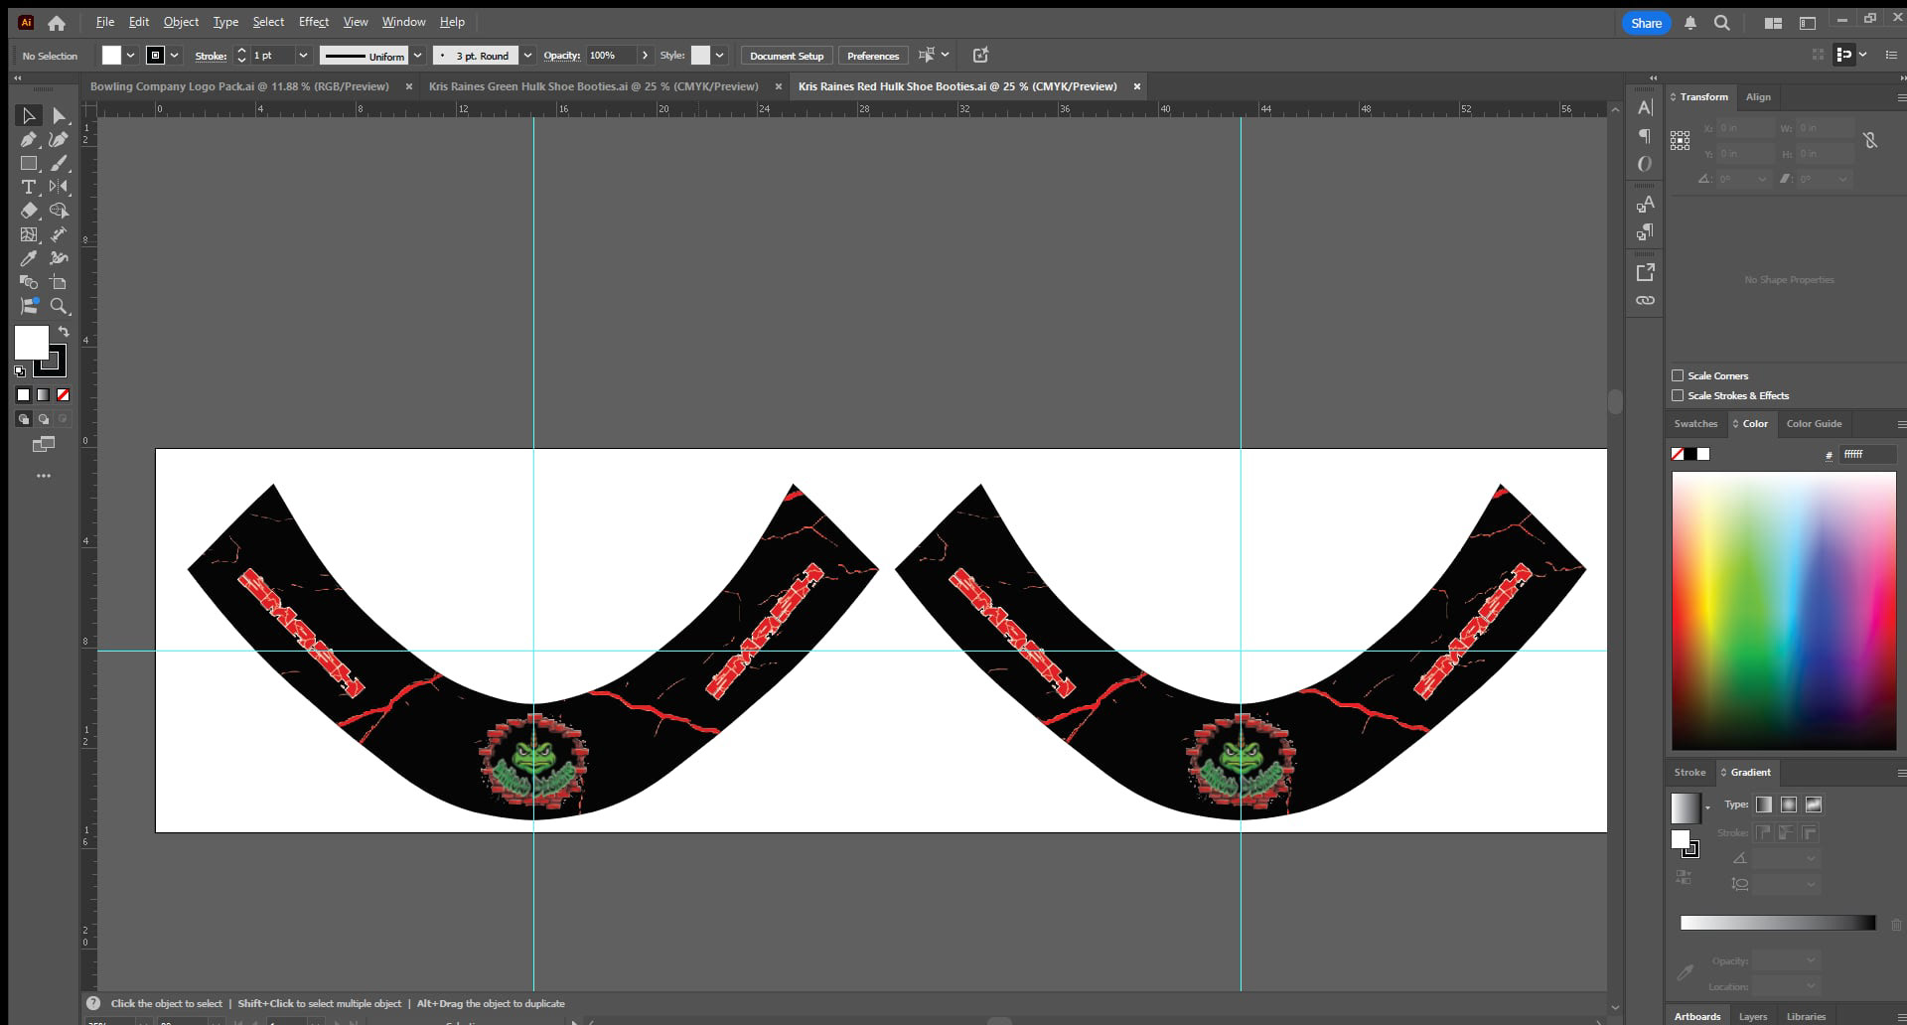Click the Share button
The image size is (1907, 1025).
[1646, 23]
